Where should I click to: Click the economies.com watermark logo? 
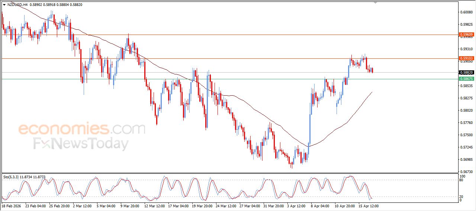(82, 129)
